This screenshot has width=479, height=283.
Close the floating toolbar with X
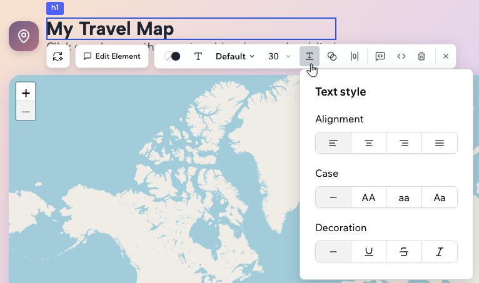[x=446, y=56]
